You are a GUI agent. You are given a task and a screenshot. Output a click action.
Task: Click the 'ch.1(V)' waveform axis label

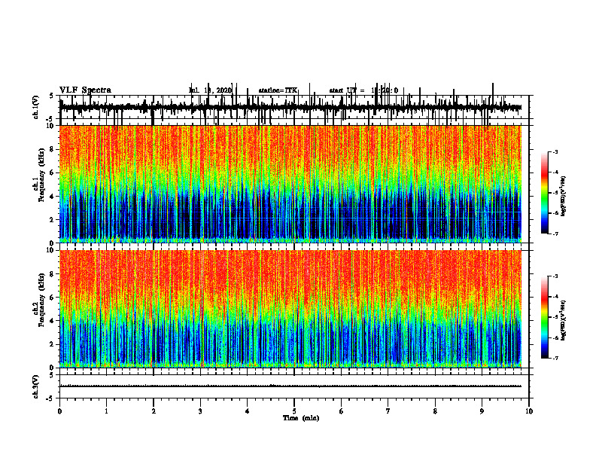click(x=36, y=107)
